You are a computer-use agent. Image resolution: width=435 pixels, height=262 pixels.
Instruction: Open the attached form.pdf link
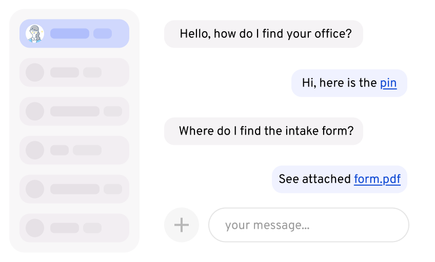pos(377,179)
